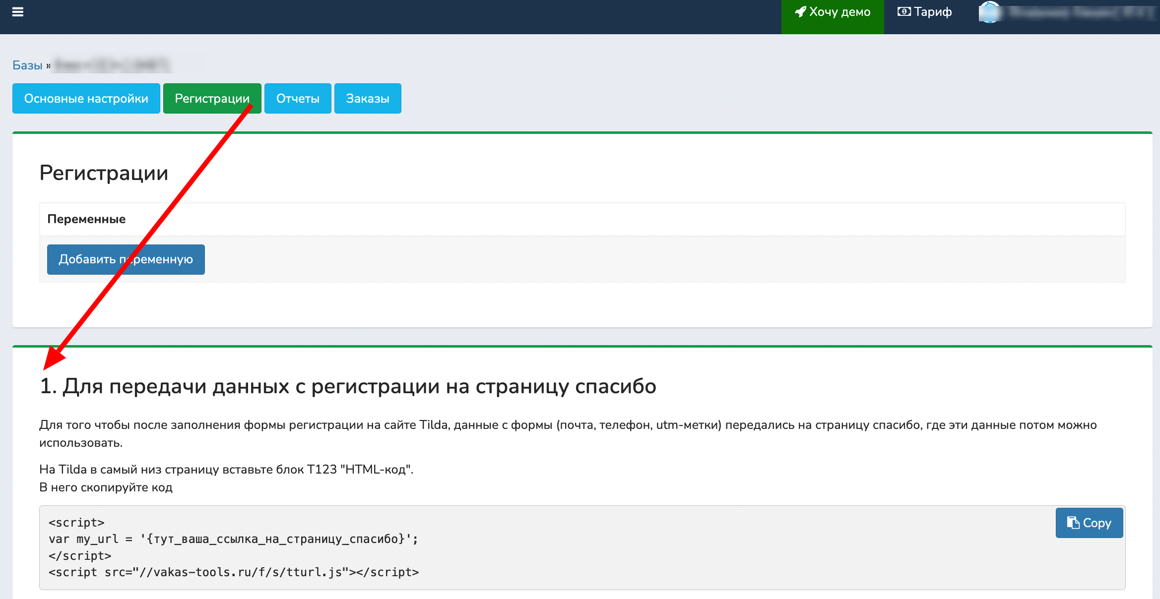
Task: Open the blurred base name breadcrumb
Action: click(112, 65)
